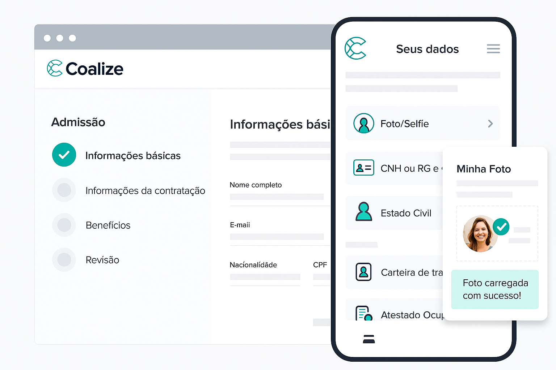The width and height of the screenshot is (556, 370).
Task: Click the Coalize logo in the mobile header
Action: click(x=355, y=47)
